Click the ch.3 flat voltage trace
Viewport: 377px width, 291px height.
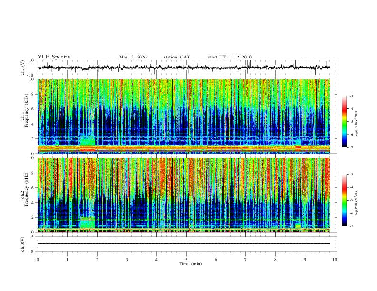[x=184, y=243]
